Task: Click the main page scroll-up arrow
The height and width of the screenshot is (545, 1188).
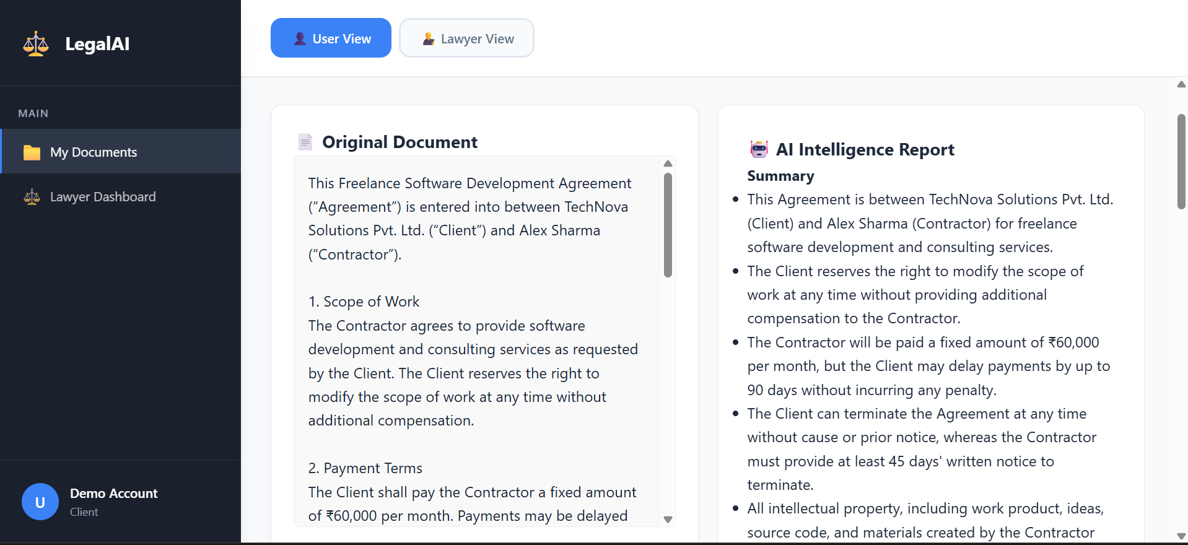Action: pyautogui.click(x=1181, y=84)
